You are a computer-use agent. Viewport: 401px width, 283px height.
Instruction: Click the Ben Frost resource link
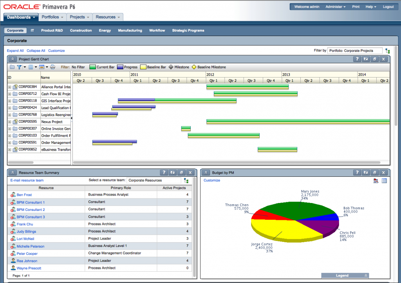point(23,195)
